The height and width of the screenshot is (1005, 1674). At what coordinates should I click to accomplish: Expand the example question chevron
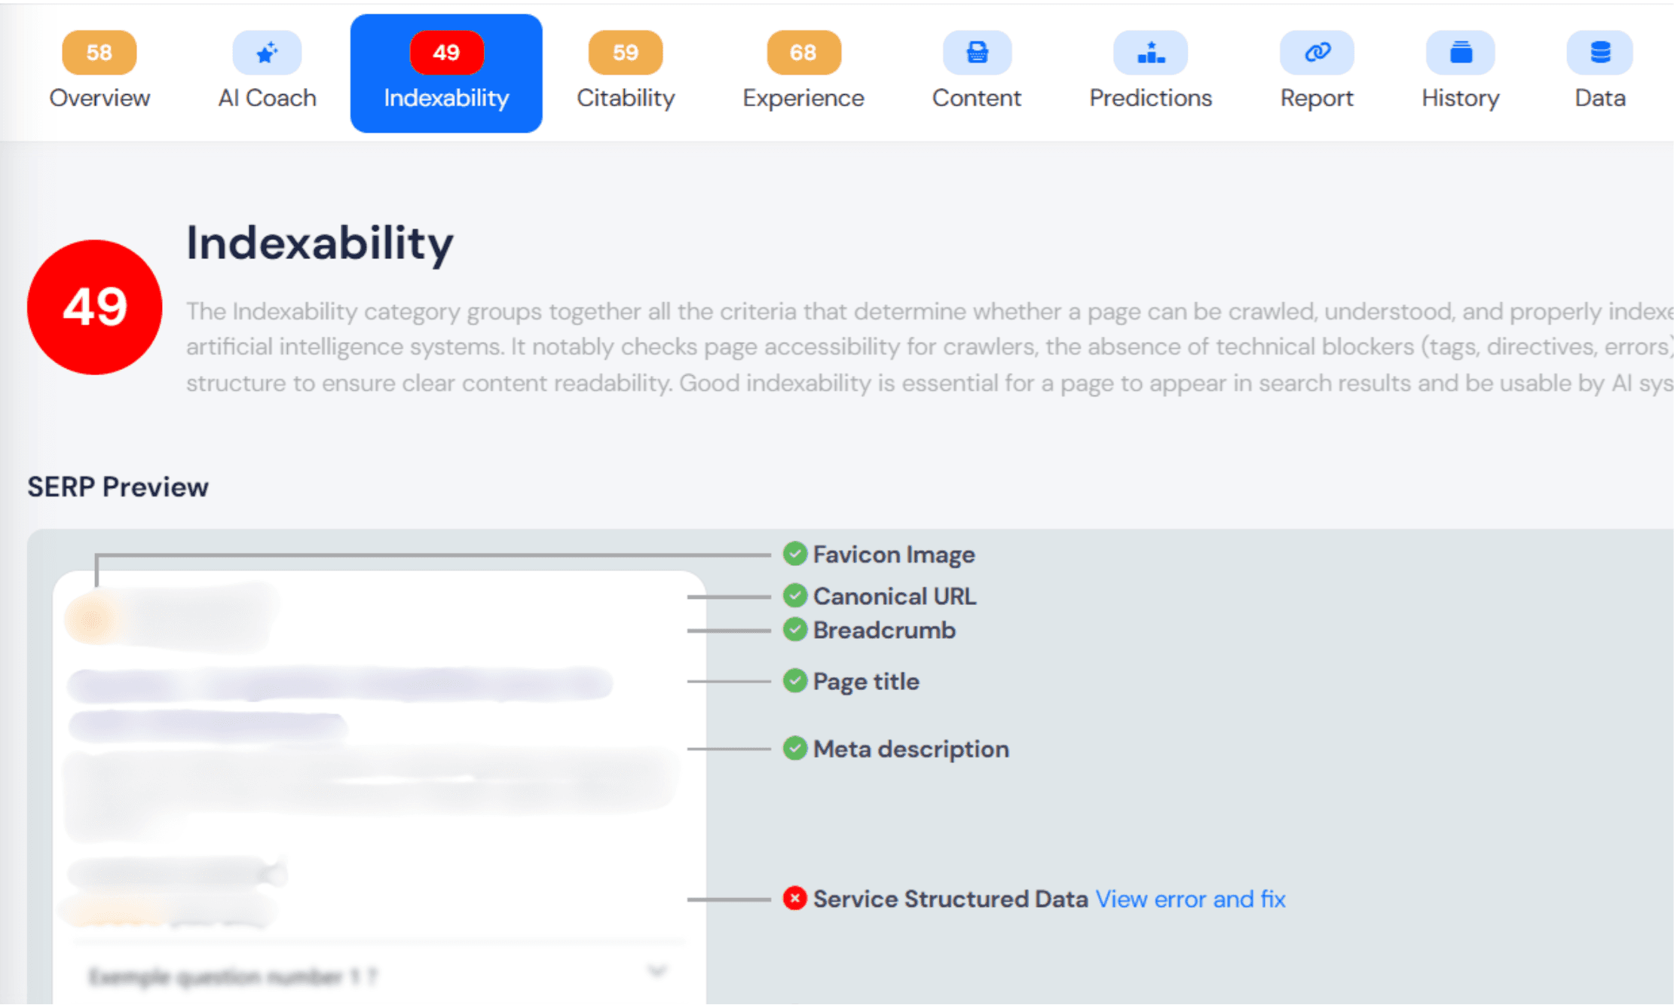click(x=657, y=970)
